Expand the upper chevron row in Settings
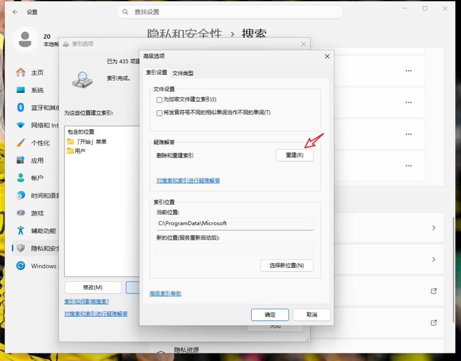This screenshot has width=461, height=361. point(434,228)
